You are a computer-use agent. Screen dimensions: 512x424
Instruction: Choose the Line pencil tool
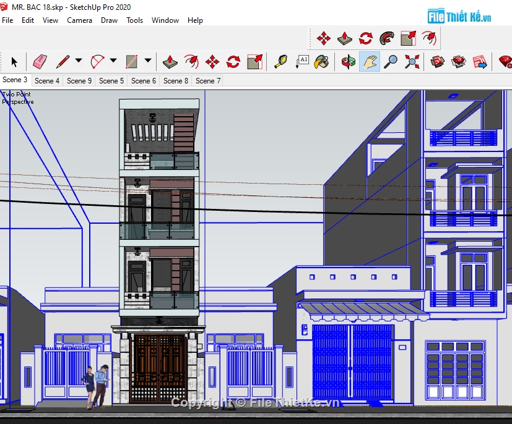coord(63,62)
